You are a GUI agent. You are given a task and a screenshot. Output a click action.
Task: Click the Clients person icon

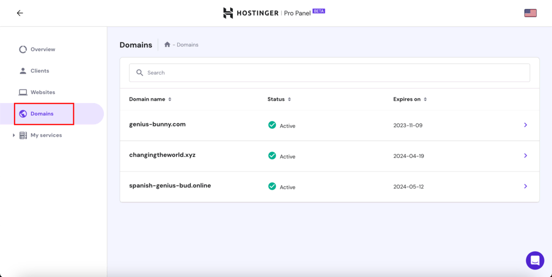click(23, 71)
